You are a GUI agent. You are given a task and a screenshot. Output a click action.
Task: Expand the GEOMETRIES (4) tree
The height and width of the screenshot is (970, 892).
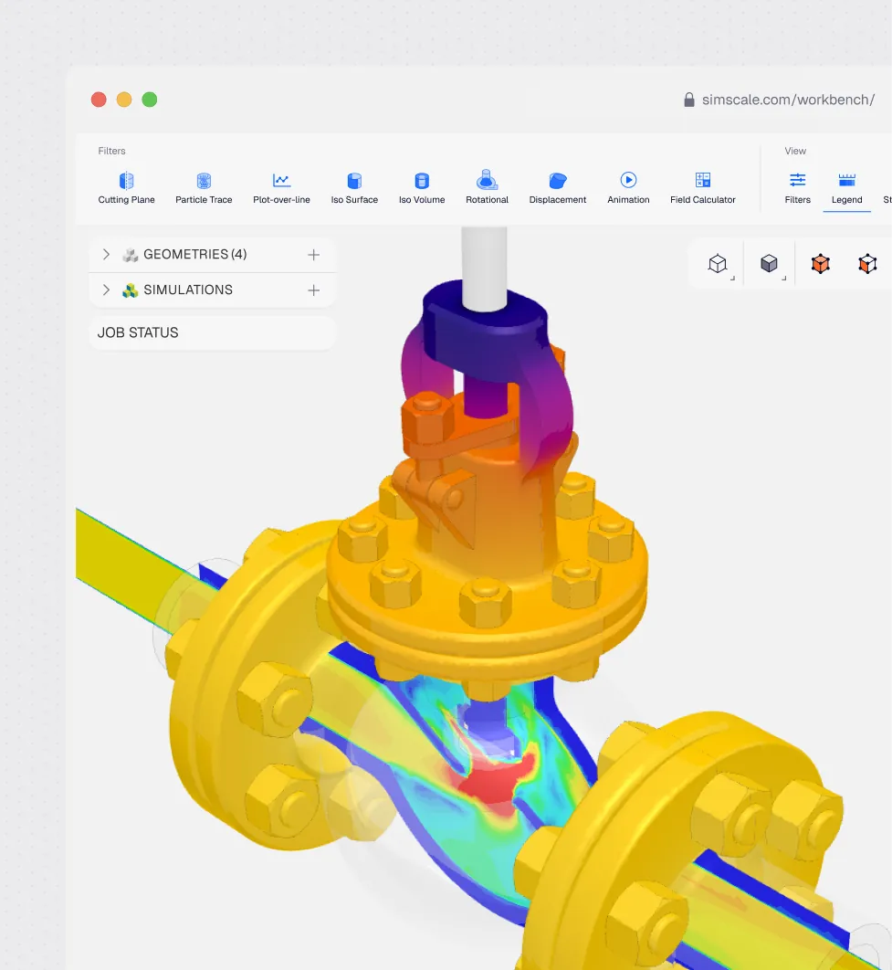pos(106,254)
